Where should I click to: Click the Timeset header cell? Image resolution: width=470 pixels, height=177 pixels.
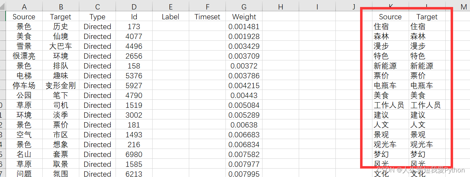(207, 17)
